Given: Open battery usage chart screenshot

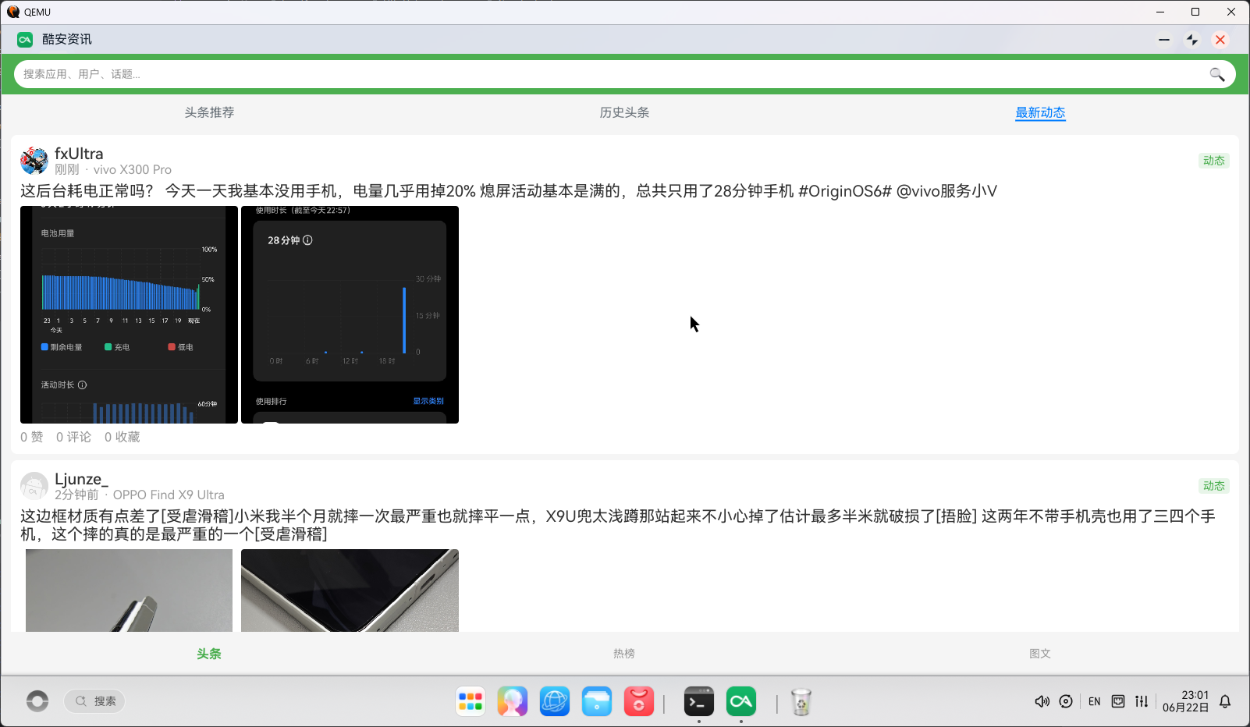Looking at the screenshot, I should coord(129,315).
